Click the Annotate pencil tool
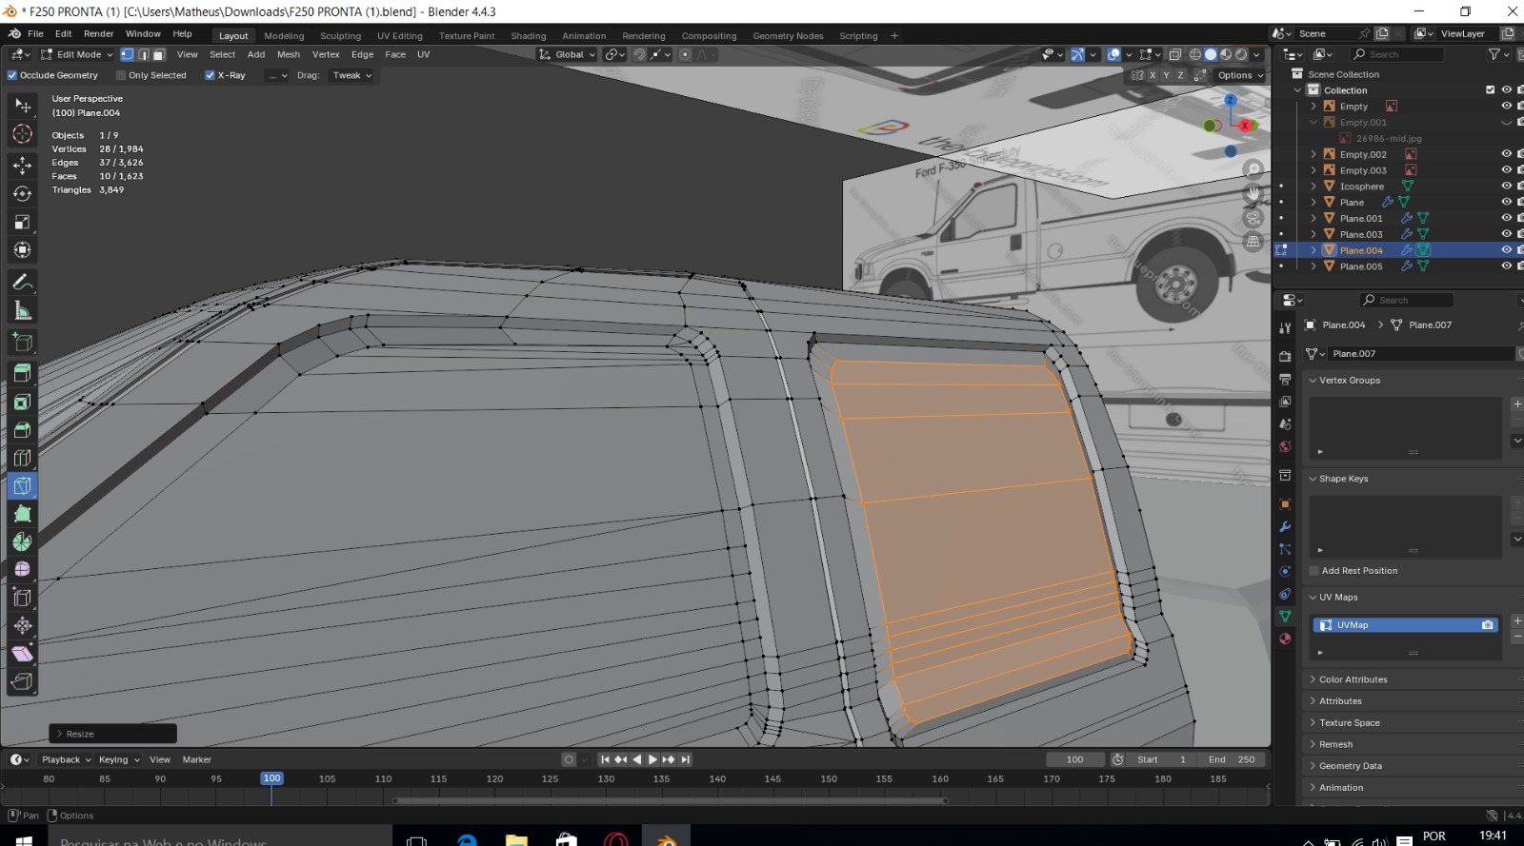Image resolution: width=1524 pixels, height=846 pixels. pyautogui.click(x=22, y=283)
